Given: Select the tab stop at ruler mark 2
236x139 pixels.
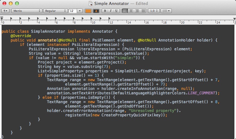Looking at the screenshot, I should 20,18.
